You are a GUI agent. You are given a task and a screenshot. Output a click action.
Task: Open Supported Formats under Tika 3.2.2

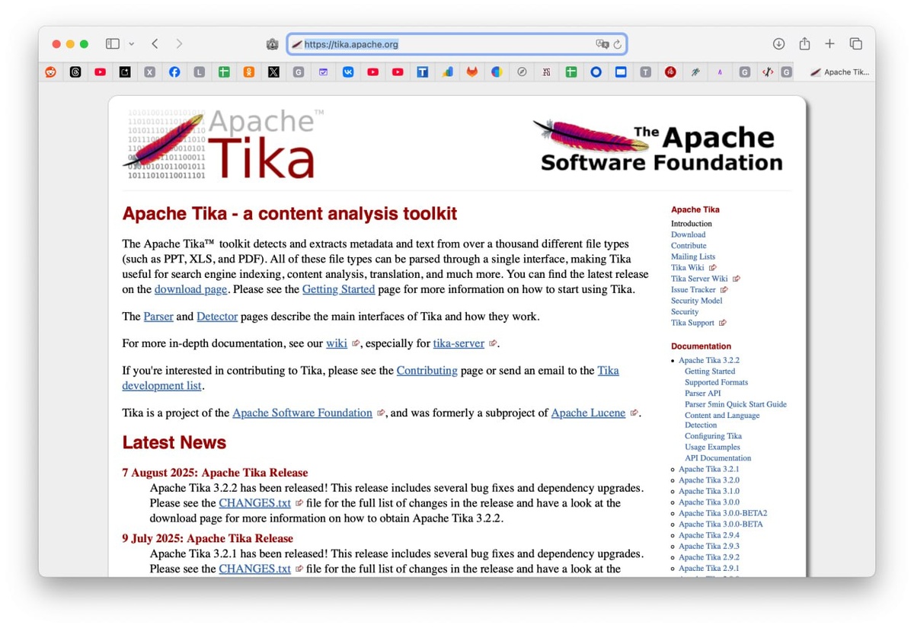tap(716, 382)
